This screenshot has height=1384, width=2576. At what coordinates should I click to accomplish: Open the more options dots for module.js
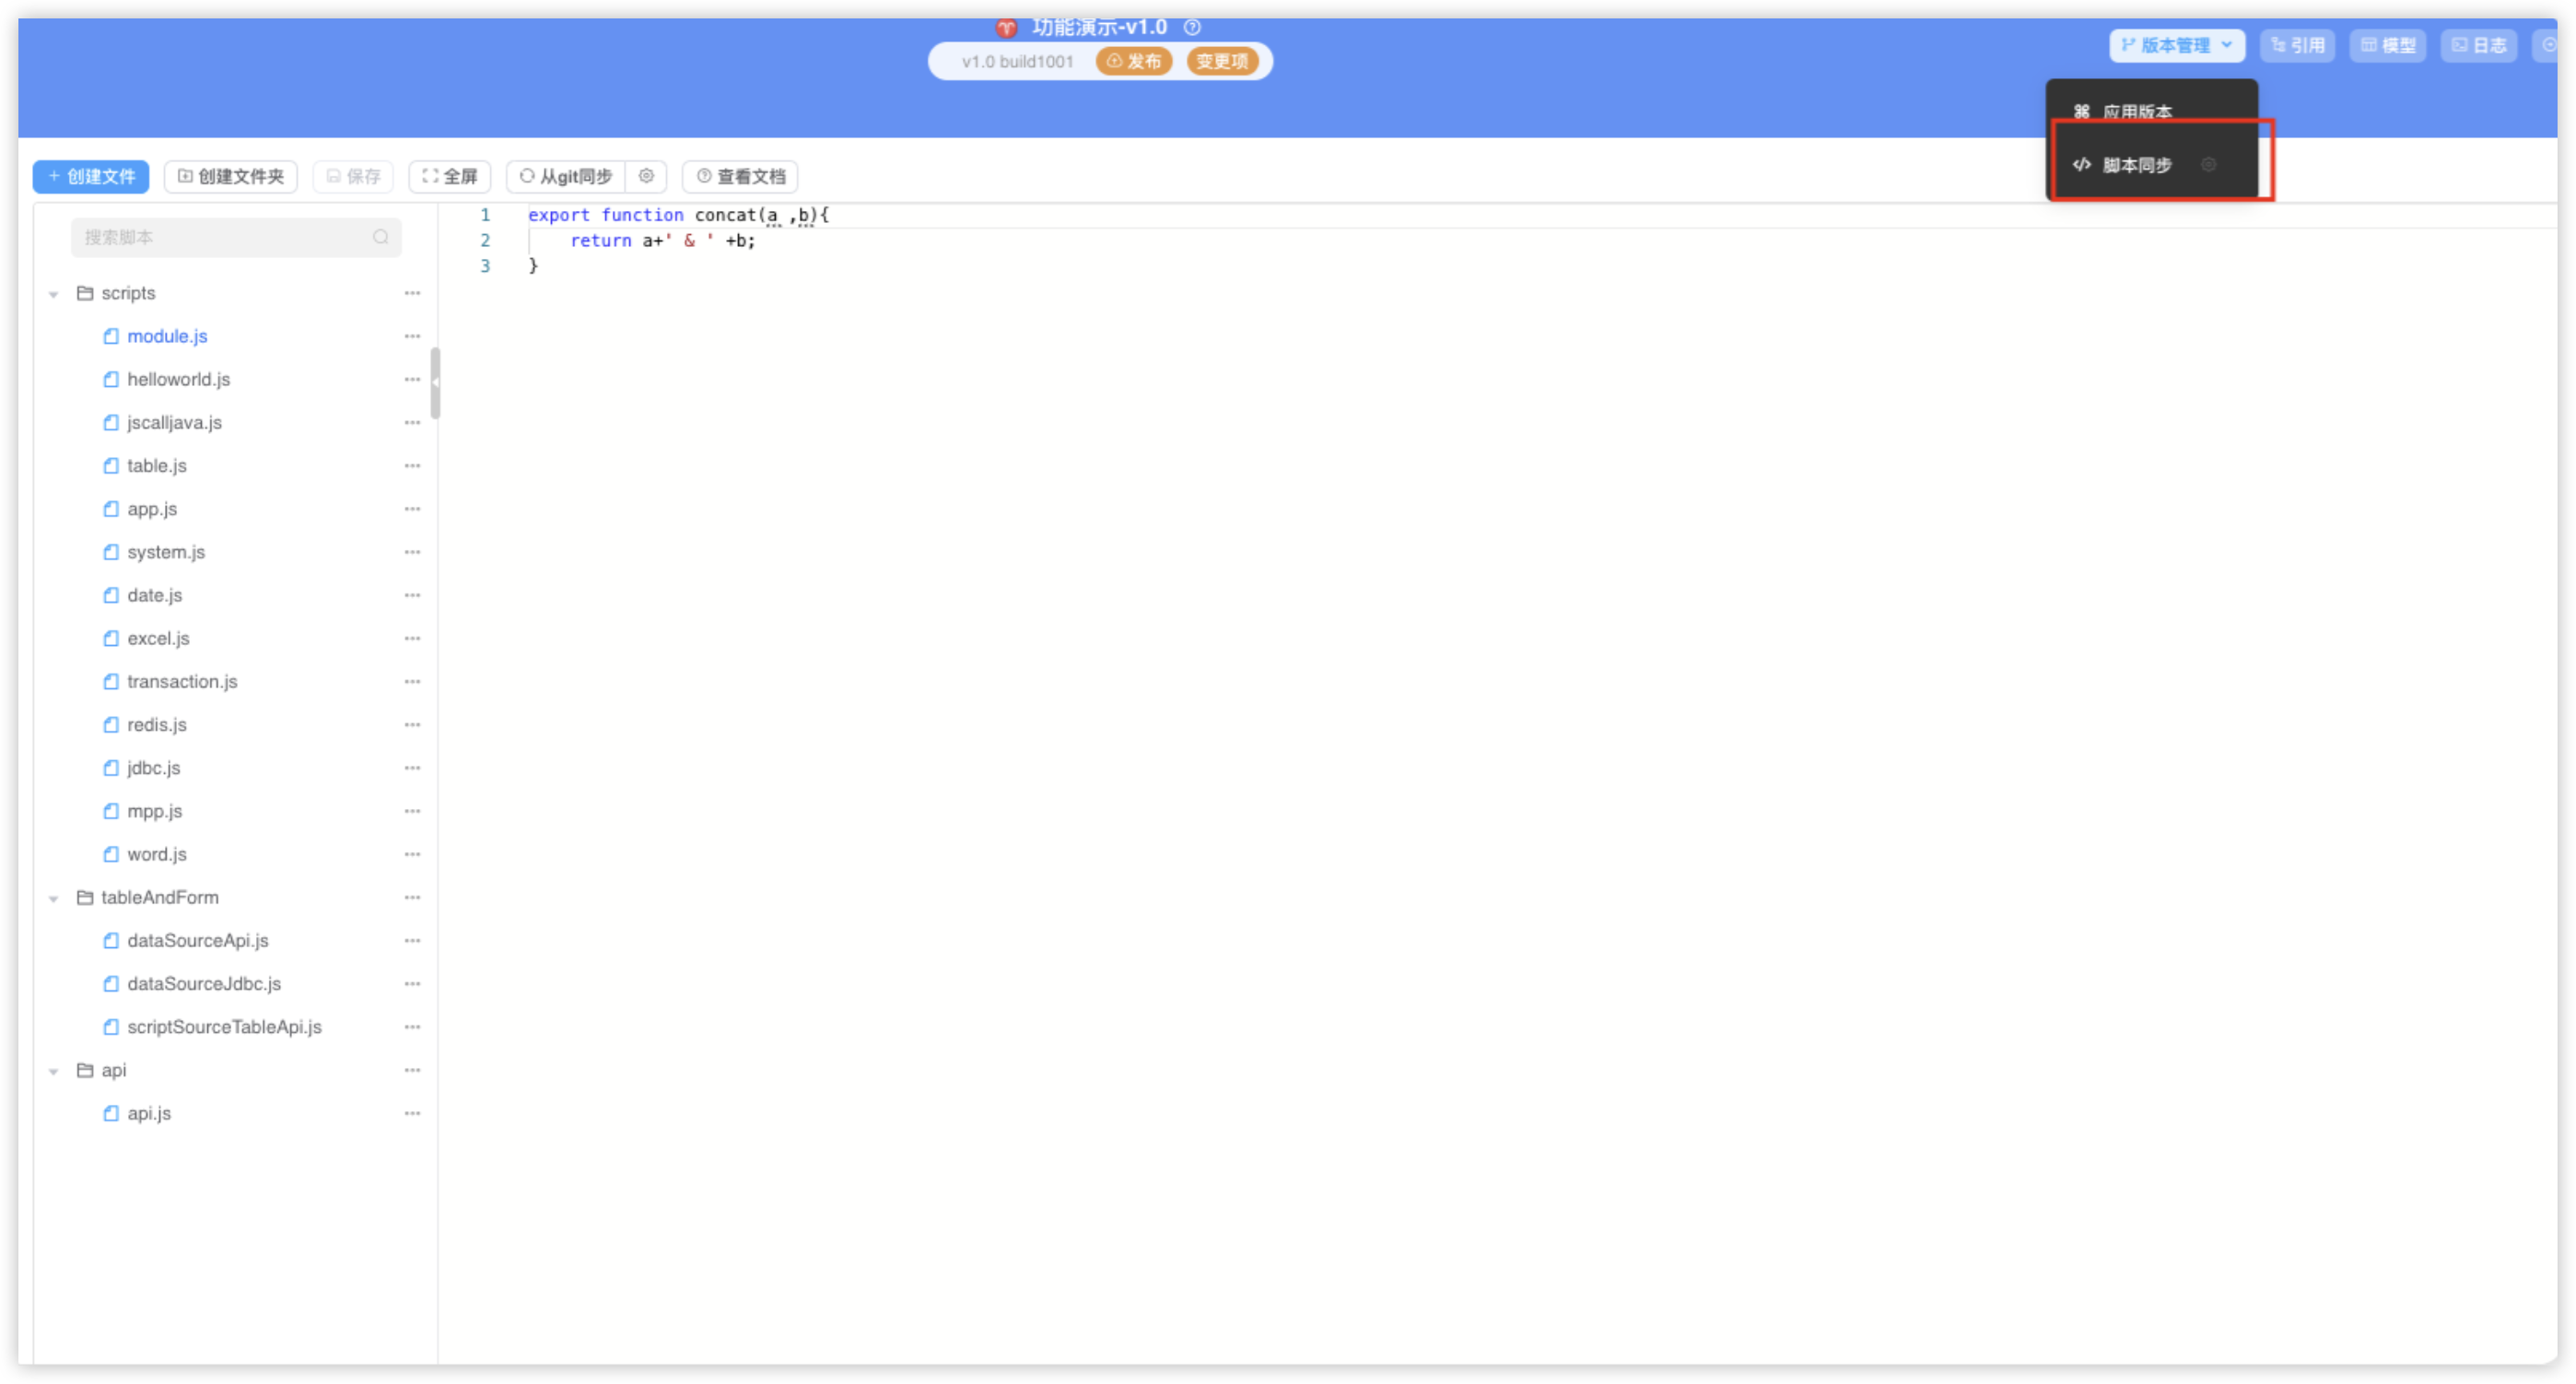pos(412,336)
